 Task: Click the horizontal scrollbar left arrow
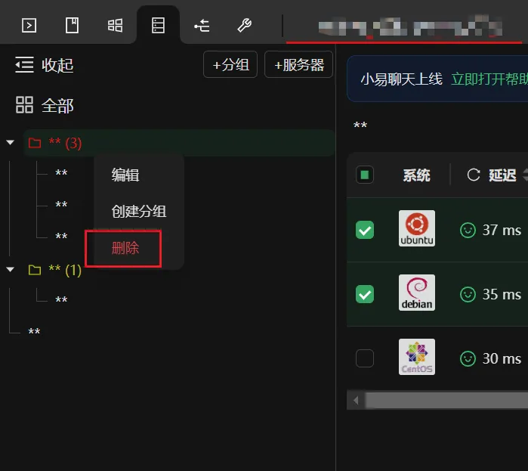click(x=356, y=400)
